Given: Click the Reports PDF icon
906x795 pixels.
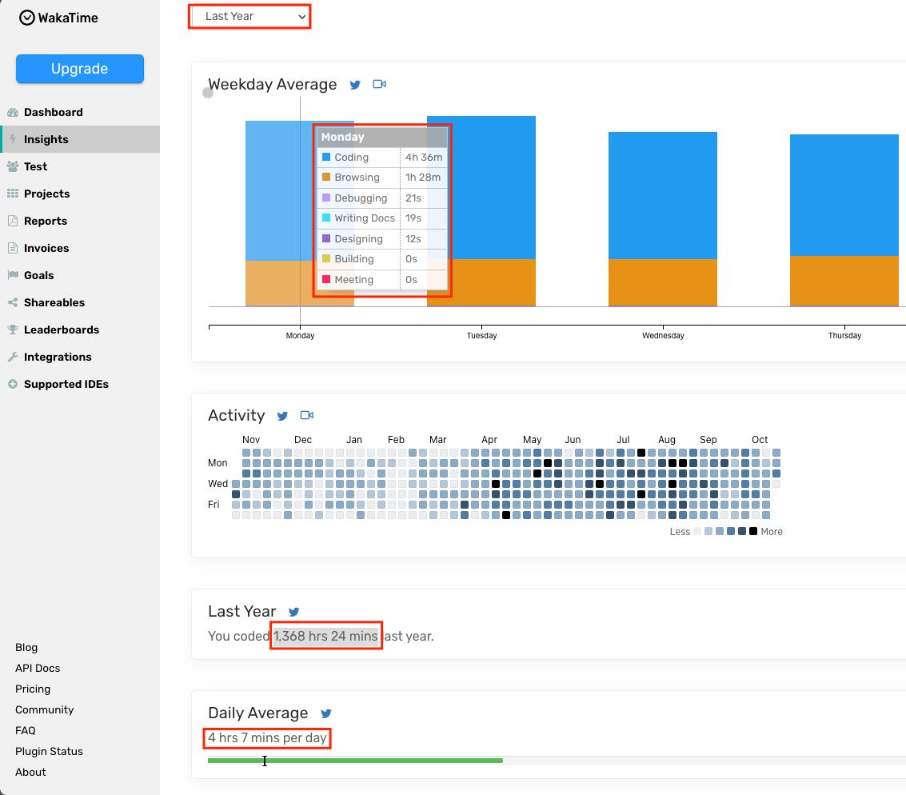Looking at the screenshot, I should tap(13, 221).
